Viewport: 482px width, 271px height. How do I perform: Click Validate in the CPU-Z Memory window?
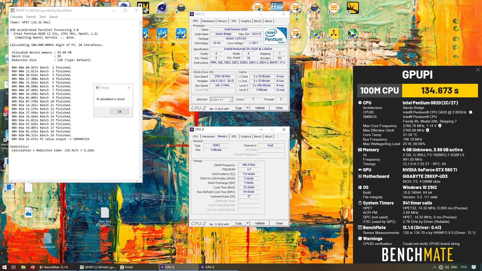click(260, 223)
